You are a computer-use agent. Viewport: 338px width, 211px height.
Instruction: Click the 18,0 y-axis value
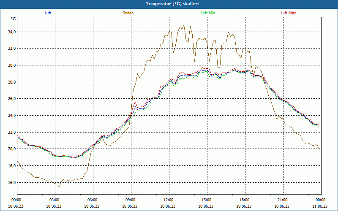[x=12, y=165]
